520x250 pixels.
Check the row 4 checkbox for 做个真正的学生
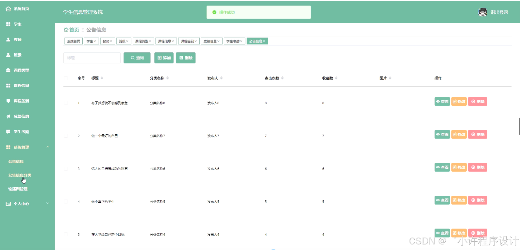tap(66, 202)
